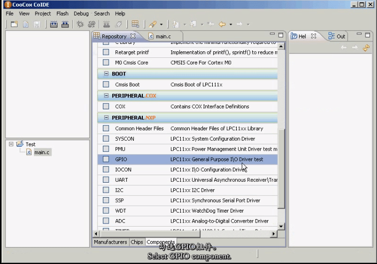Click the Flash erase toolbar icon
Viewport: 377px width, 264px height.
point(118,24)
